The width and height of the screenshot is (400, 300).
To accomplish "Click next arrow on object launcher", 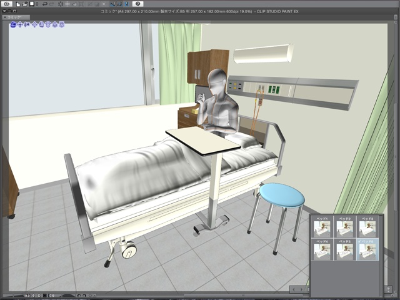I will coord(301,289).
